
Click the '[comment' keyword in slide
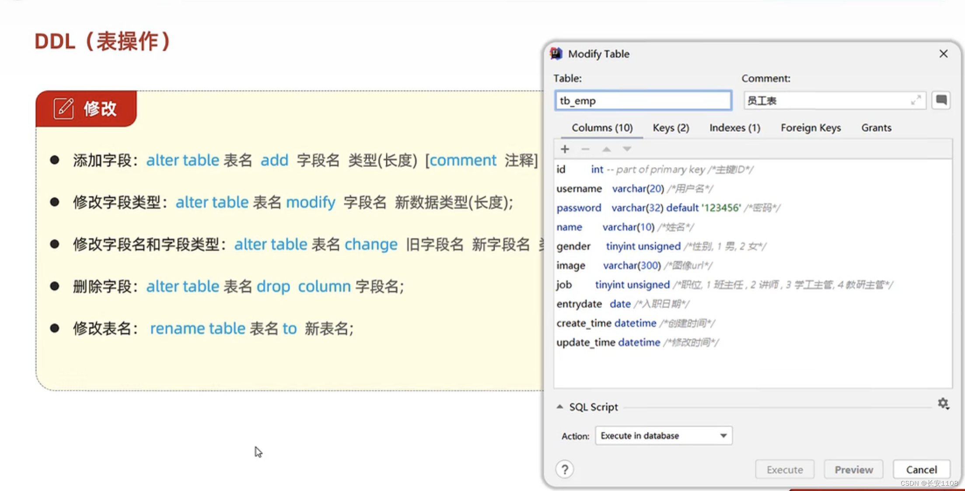point(461,160)
